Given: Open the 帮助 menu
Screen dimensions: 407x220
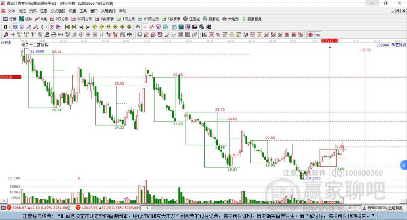Looking at the screenshot, I should (122, 11).
